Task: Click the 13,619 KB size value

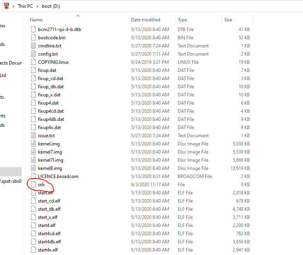Action: pos(240,168)
